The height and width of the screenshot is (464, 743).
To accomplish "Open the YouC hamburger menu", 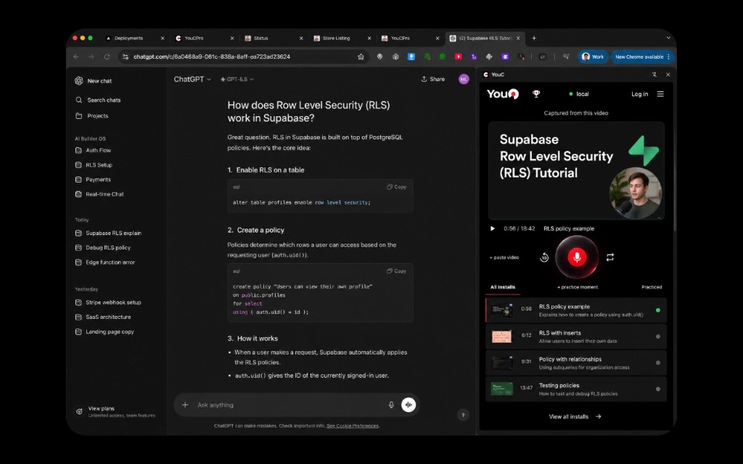I will click(x=660, y=94).
